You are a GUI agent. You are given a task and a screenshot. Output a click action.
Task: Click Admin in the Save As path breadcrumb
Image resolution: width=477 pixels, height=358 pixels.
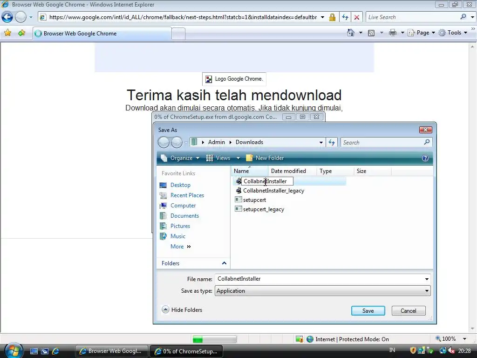[x=216, y=142]
